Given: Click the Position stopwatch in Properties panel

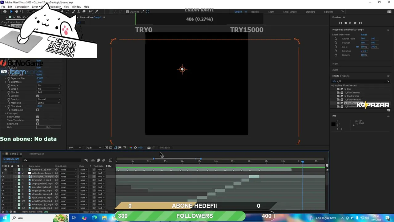Looking at the screenshot, I should tap(336, 43).
